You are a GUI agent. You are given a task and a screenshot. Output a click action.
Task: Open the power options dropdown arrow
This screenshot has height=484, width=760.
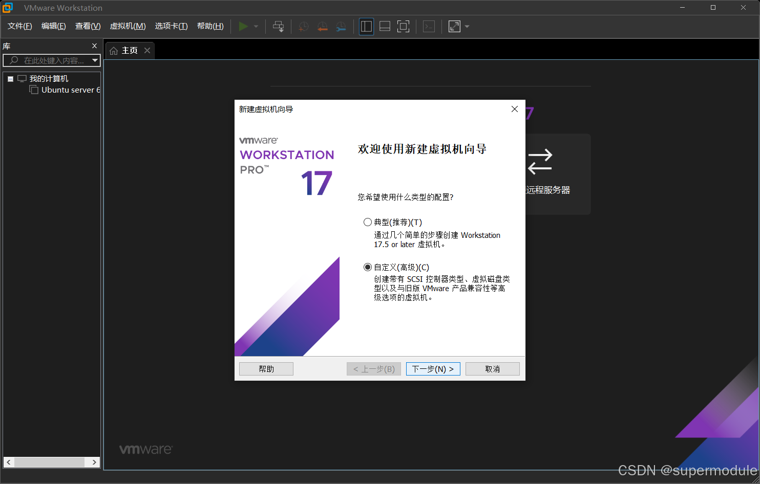pyautogui.click(x=256, y=27)
